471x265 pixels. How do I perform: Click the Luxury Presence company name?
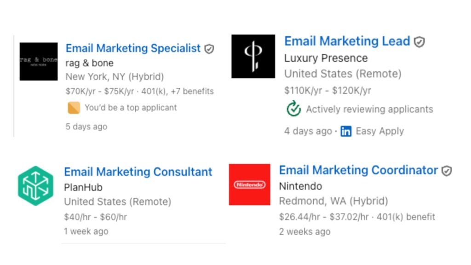[x=326, y=58]
